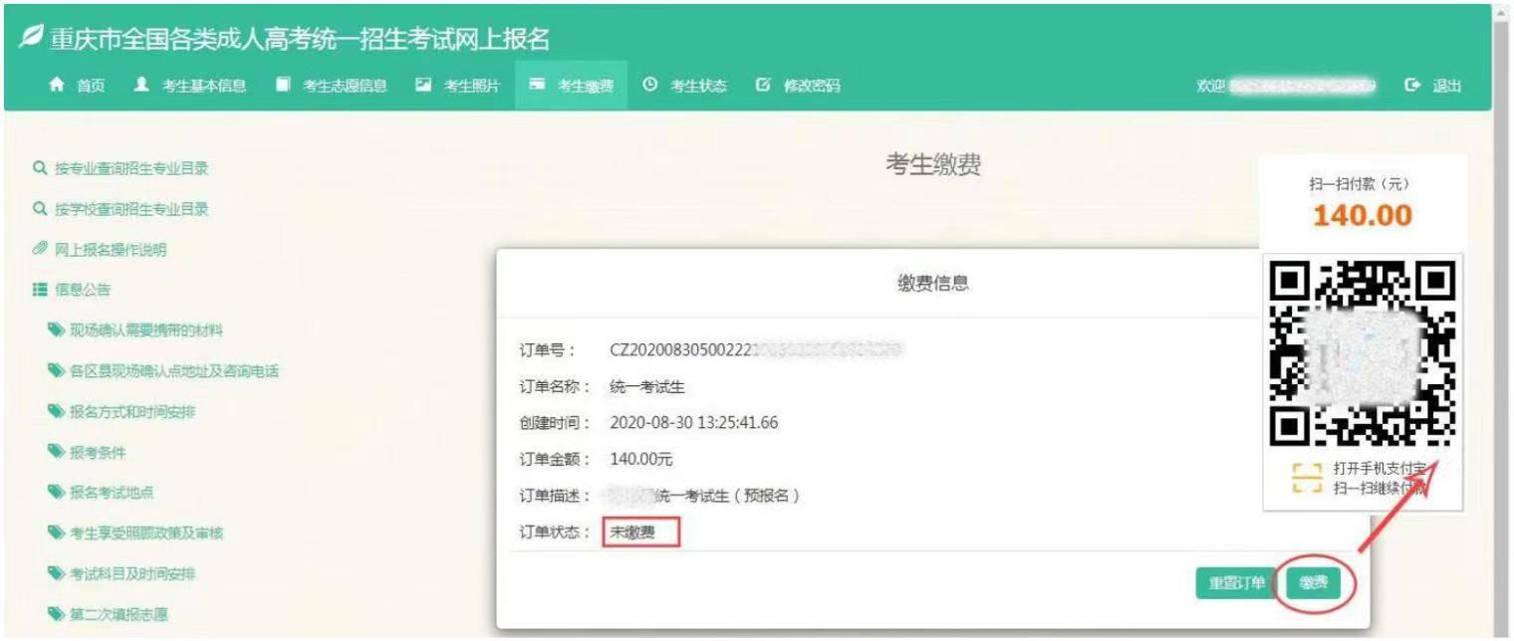Image resolution: width=1514 pixels, height=641 pixels.
Task: Click tag icon beside 报名考试地点
Action: click(x=55, y=493)
